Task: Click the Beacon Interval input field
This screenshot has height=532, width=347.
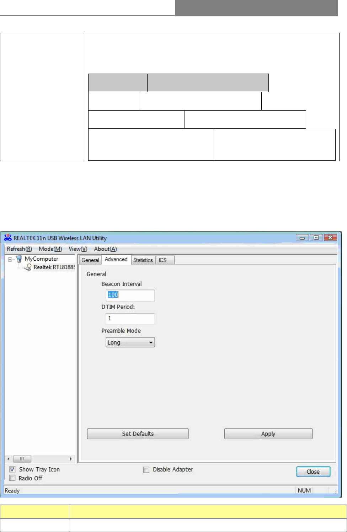Action: [130, 295]
